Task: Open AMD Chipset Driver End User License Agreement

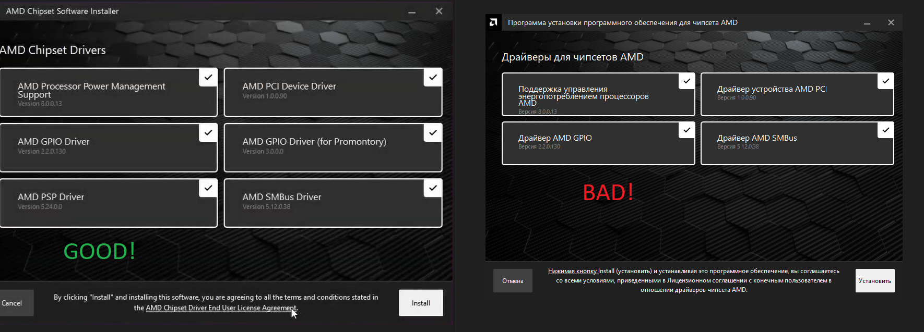Action: coord(221,308)
